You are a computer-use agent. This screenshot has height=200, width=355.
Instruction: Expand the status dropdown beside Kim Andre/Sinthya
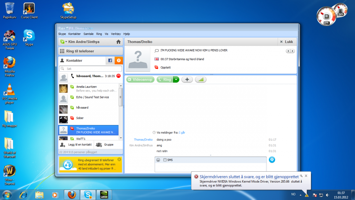66,42
